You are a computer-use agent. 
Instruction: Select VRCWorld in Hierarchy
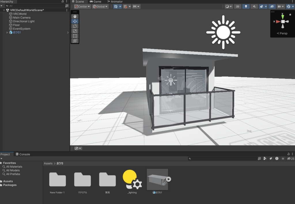click(x=20, y=14)
